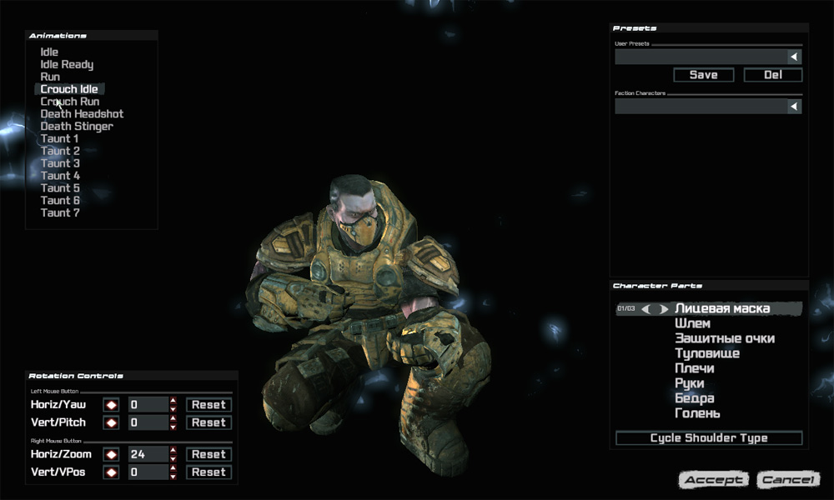Open the User Presets dropdown arrow

coord(794,57)
